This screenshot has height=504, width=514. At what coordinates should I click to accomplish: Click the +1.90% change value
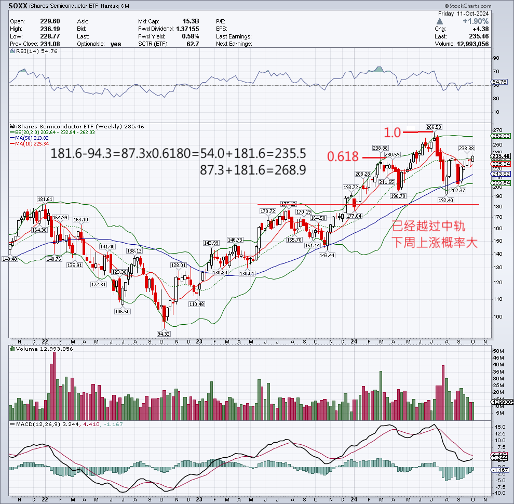click(x=475, y=21)
